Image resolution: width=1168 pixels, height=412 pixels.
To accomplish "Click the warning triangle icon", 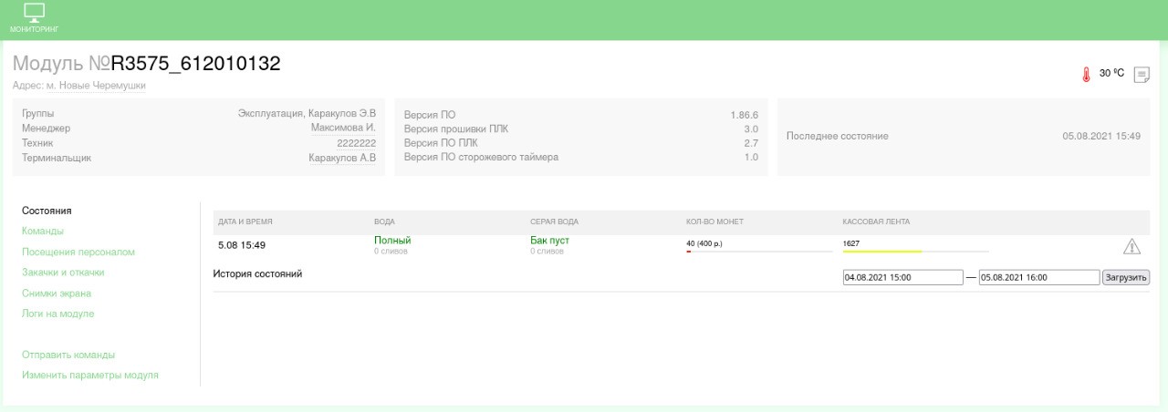I will [1131, 245].
